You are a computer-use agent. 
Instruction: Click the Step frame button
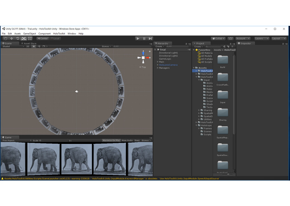click(x=150, y=38)
